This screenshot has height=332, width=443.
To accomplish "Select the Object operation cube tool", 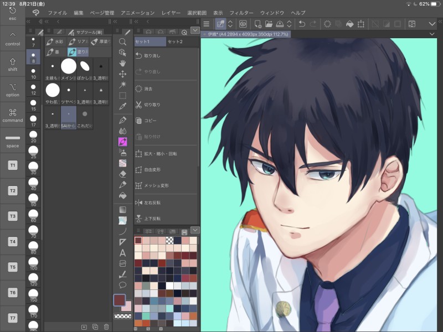I will click(x=122, y=53).
